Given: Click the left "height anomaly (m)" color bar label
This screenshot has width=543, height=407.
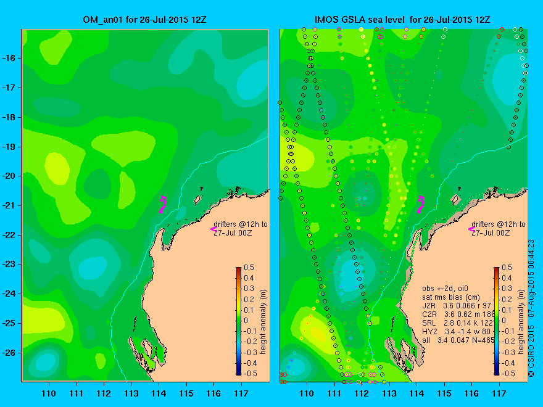Looking at the screenshot, I should click(x=263, y=322).
